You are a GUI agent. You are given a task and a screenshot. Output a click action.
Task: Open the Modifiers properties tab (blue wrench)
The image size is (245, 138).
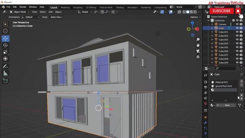(206, 123)
